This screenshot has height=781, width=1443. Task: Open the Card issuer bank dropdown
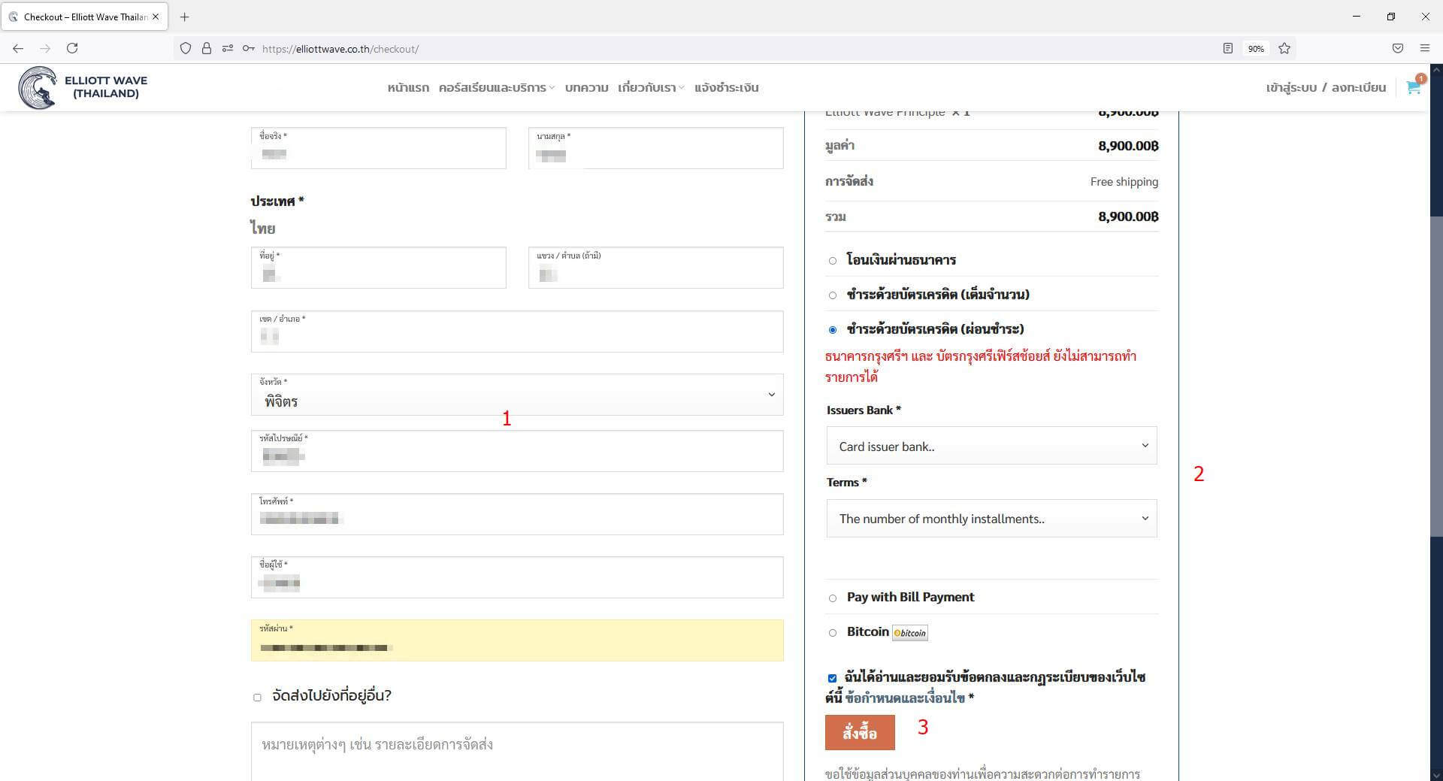pos(991,447)
